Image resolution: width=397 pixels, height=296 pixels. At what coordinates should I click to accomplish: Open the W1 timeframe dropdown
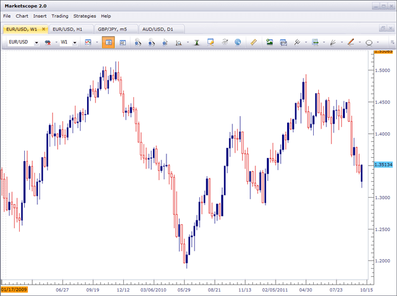[x=75, y=42]
